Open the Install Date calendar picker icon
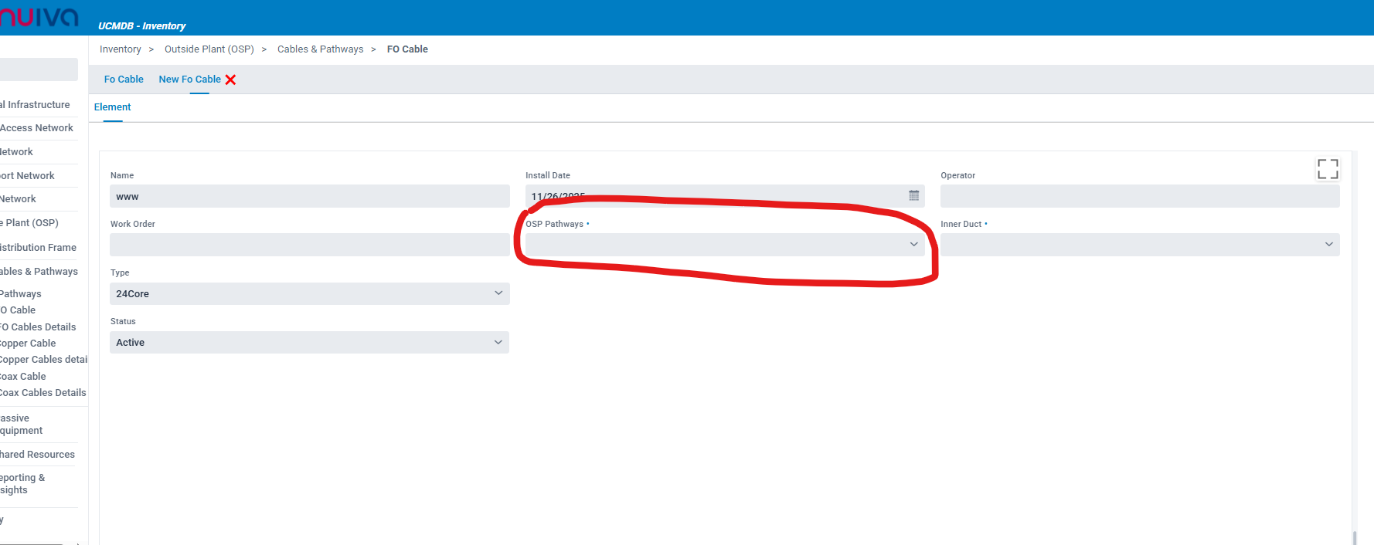Viewport: 1374px width, 545px height. coord(913,196)
